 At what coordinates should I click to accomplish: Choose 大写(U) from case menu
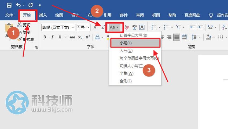(x=135, y=51)
